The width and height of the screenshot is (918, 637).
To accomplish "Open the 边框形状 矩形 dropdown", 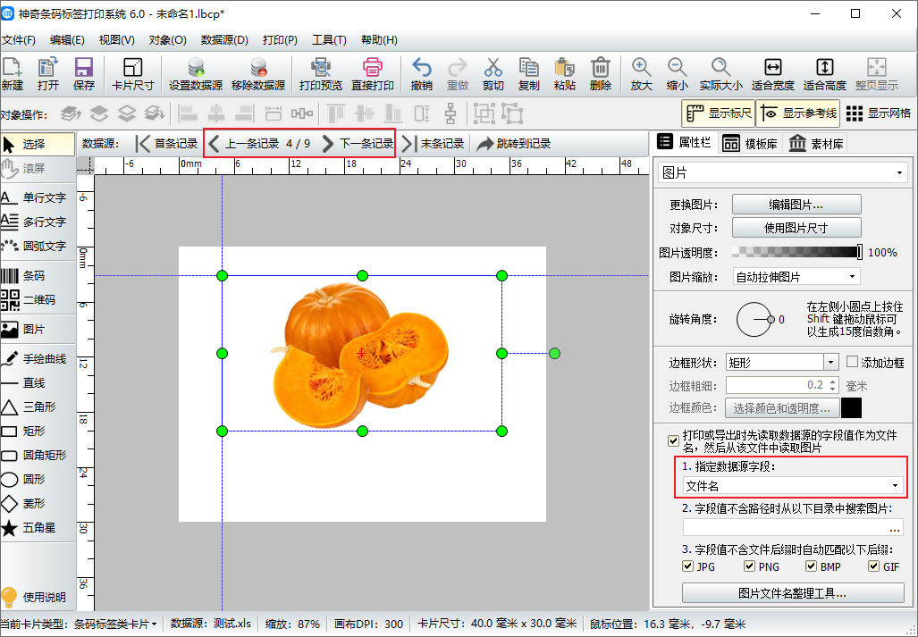I will coord(782,362).
